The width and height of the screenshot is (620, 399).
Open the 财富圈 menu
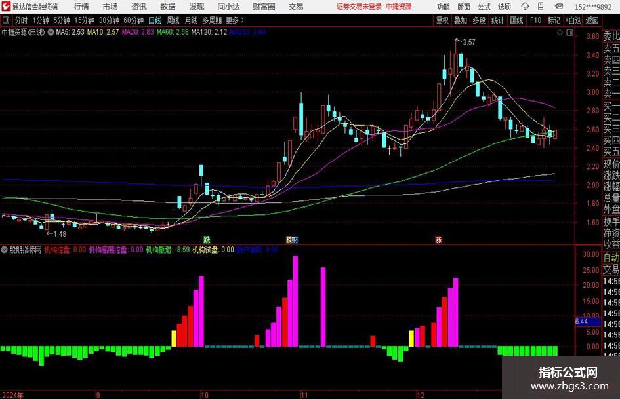coord(264,7)
